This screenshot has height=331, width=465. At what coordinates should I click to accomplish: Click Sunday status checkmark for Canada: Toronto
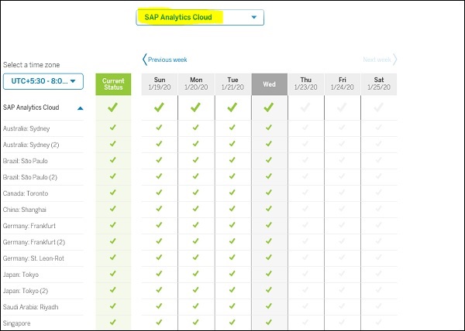159,193
